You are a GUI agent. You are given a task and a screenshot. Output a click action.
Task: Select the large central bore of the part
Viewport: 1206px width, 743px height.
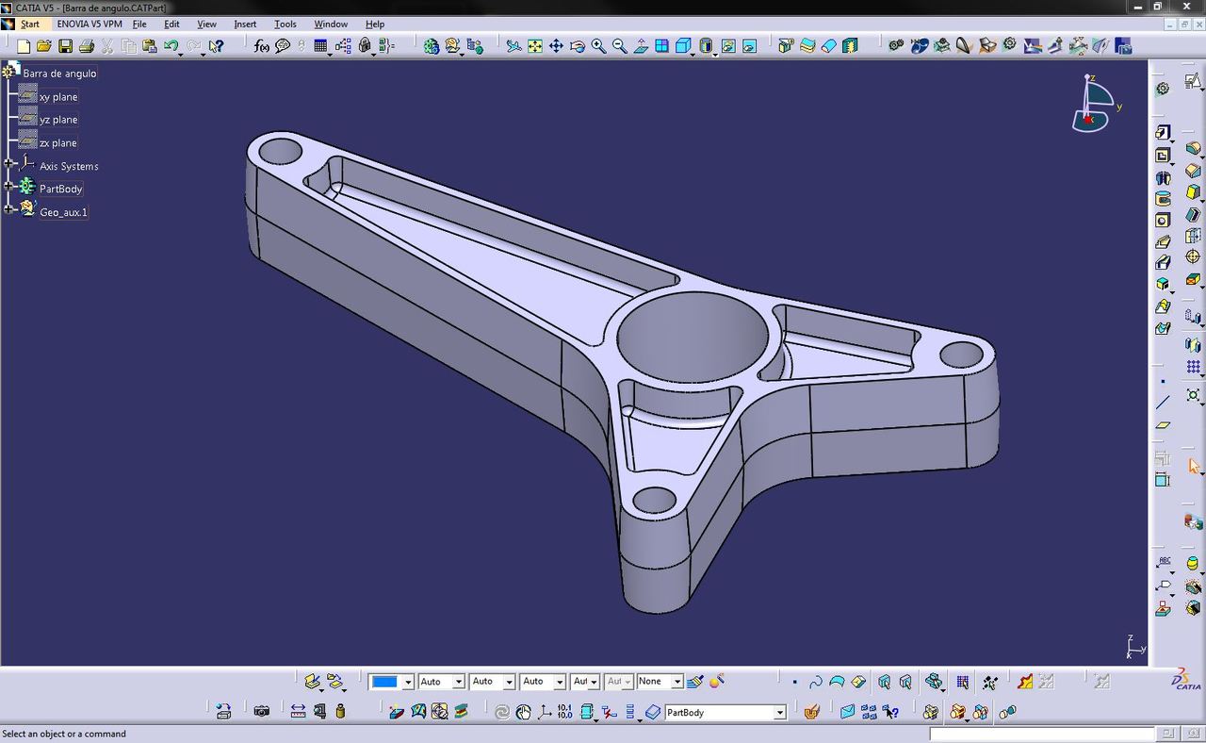click(693, 337)
